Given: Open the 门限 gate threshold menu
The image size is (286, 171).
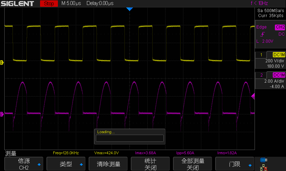Looking at the screenshot, I should click(235, 164).
